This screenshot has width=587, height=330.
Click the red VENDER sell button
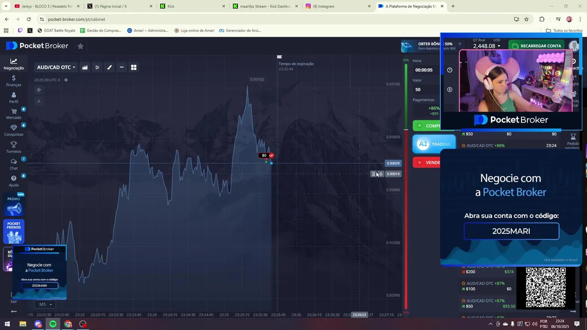[x=426, y=162]
